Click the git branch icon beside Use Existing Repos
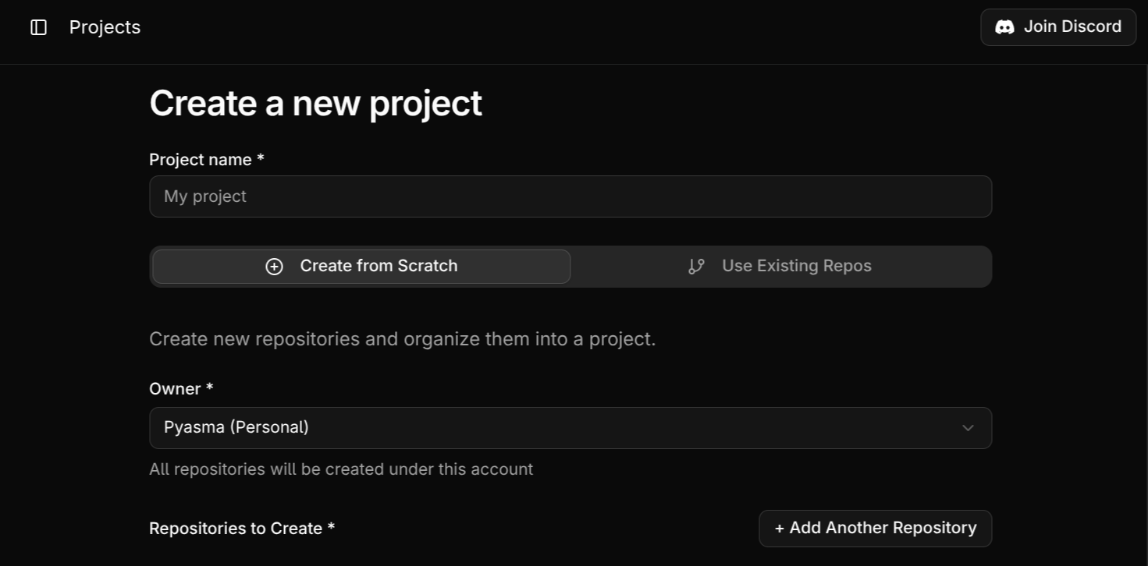 coord(695,266)
